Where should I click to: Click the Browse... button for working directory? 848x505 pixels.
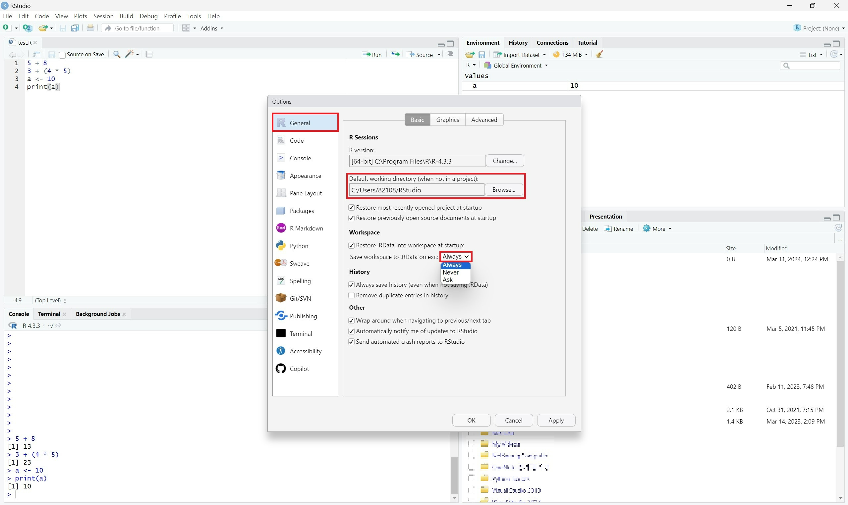pos(503,190)
